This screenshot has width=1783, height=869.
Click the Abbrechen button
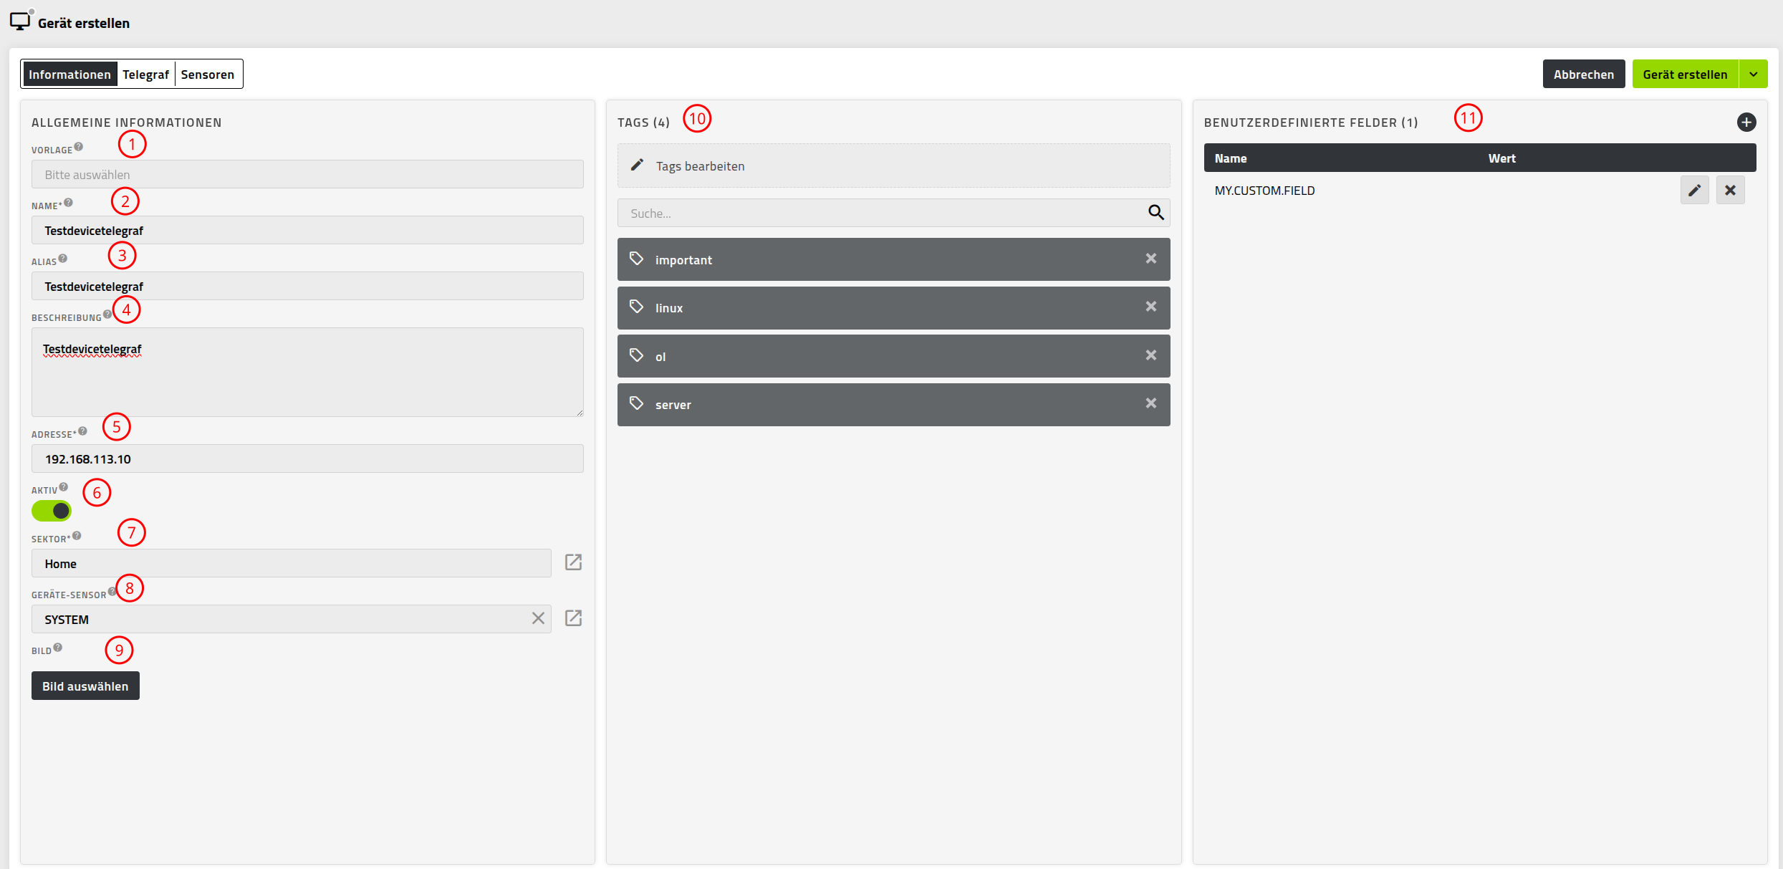point(1584,75)
